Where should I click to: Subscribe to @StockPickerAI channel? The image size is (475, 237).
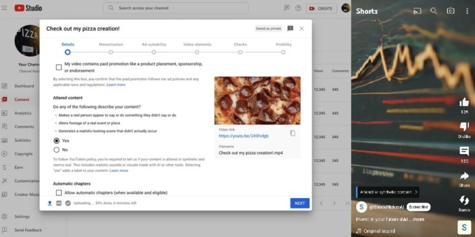click(418, 207)
